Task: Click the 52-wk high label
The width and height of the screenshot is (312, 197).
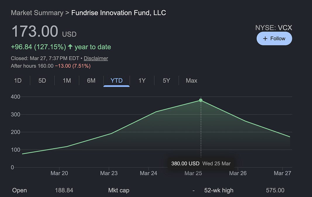Action: coord(219,190)
